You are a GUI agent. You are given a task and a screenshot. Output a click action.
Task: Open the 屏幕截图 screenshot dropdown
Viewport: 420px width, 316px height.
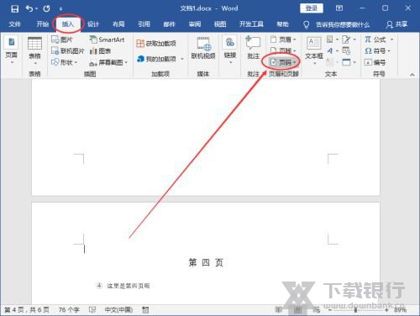[108, 62]
